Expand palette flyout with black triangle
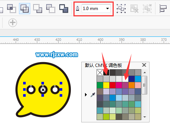Viewport: 170px width, 138px height. tap(86, 95)
